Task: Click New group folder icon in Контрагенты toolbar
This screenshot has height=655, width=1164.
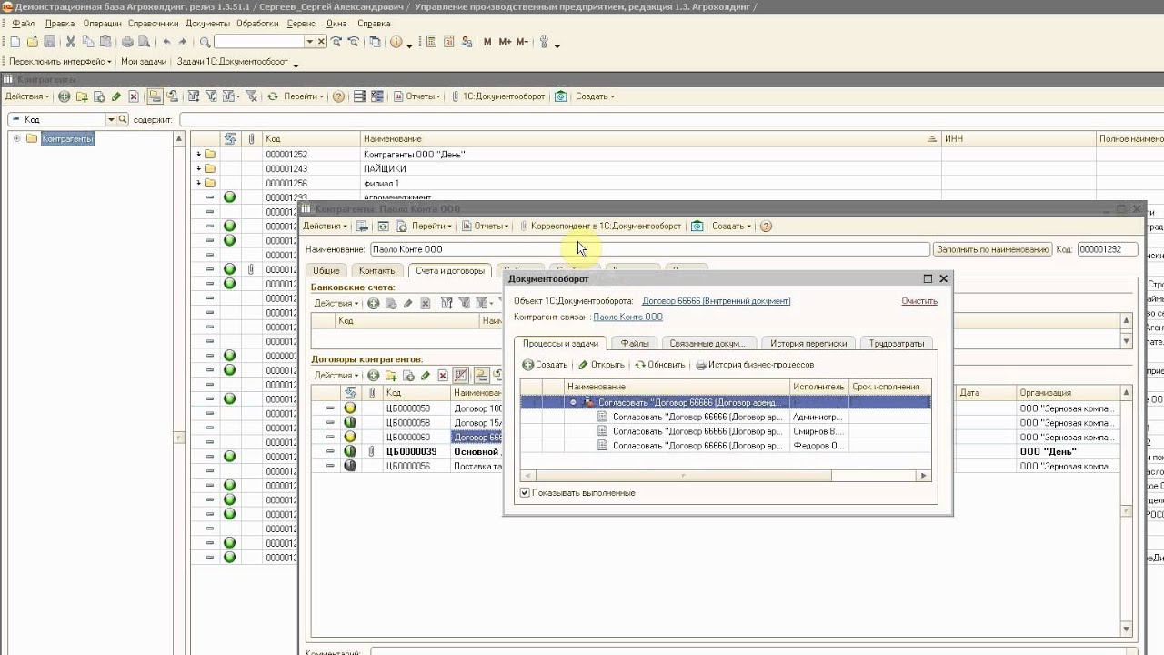Action: [x=82, y=96]
